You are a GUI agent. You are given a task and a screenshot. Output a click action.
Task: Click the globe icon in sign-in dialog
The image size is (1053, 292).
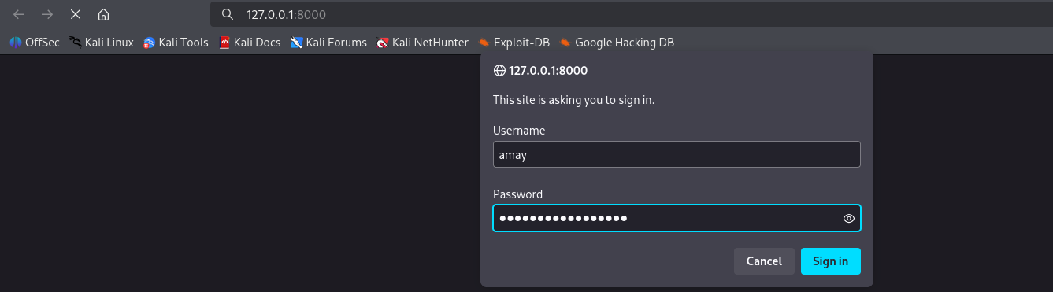pos(499,70)
